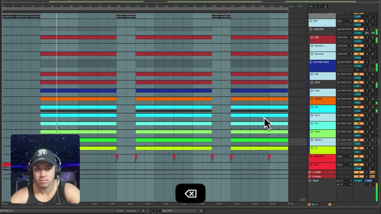Unfold the FX track

coord(312,148)
